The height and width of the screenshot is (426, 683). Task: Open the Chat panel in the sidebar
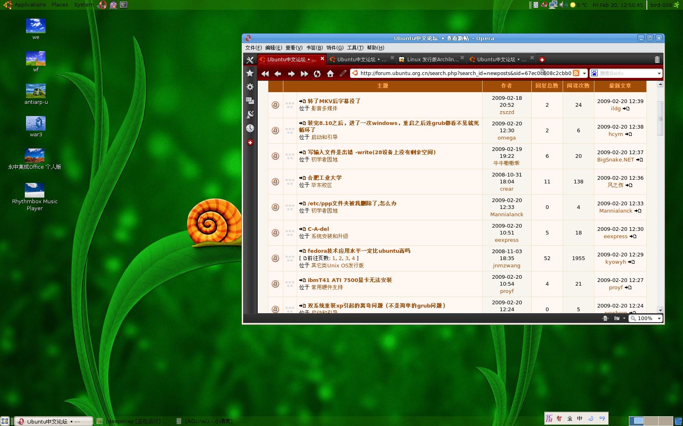pos(250,101)
